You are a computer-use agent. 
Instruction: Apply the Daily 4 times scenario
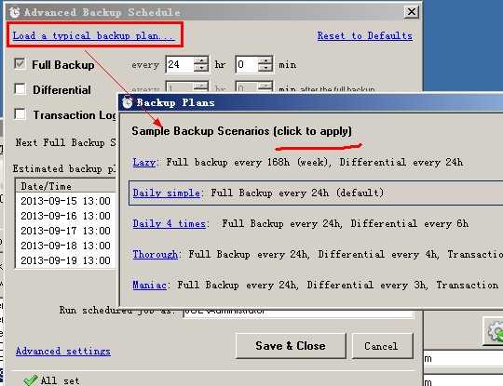[169, 223]
